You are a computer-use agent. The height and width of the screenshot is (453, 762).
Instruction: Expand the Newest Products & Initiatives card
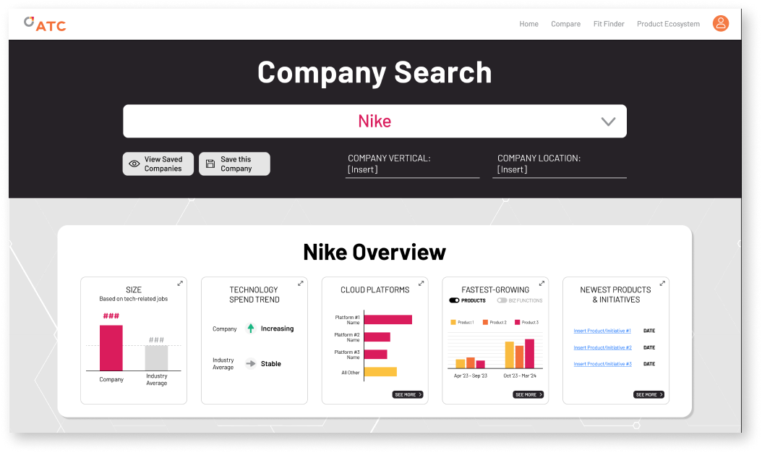point(662,283)
